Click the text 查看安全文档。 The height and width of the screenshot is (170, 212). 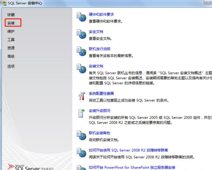(100, 39)
